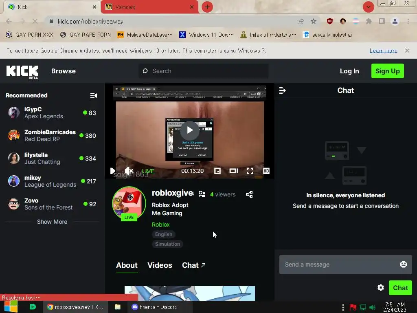Click the address bar URL
The width and height of the screenshot is (417, 313).
(x=90, y=22)
